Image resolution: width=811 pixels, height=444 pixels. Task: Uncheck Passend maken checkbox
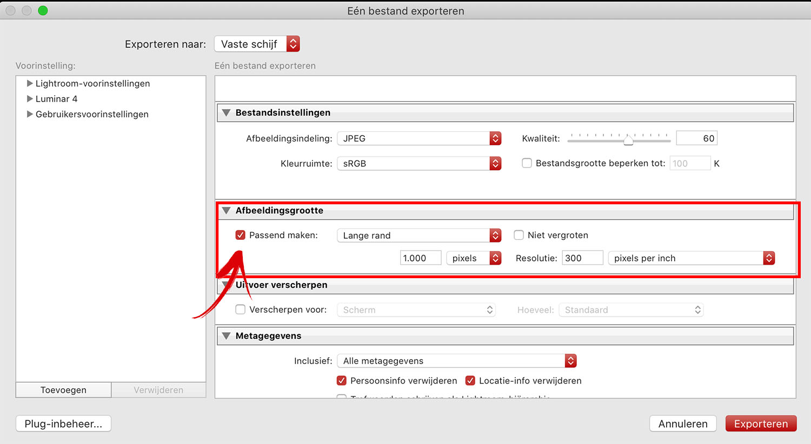click(x=241, y=235)
